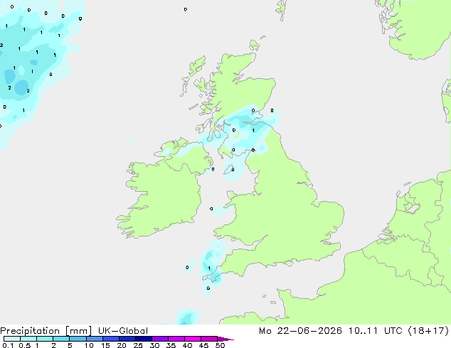Click the legend scale label "25"
The width and height of the screenshot is (451, 348).
[x=138, y=345]
